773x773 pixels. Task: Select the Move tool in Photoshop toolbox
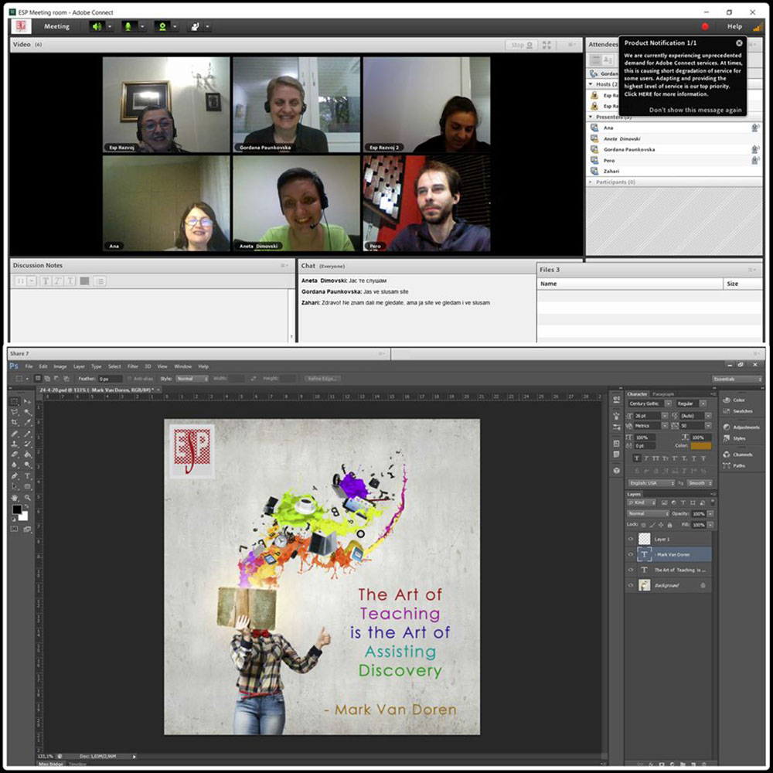tap(28, 401)
